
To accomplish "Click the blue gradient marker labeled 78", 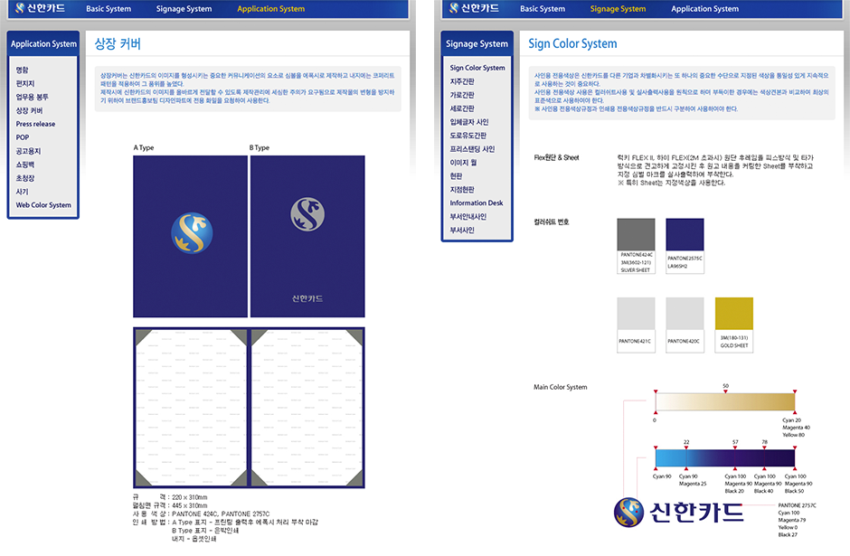I will click(x=764, y=448).
